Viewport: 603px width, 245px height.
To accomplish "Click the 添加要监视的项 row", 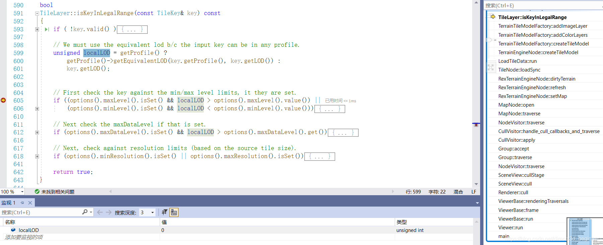I will (24, 237).
